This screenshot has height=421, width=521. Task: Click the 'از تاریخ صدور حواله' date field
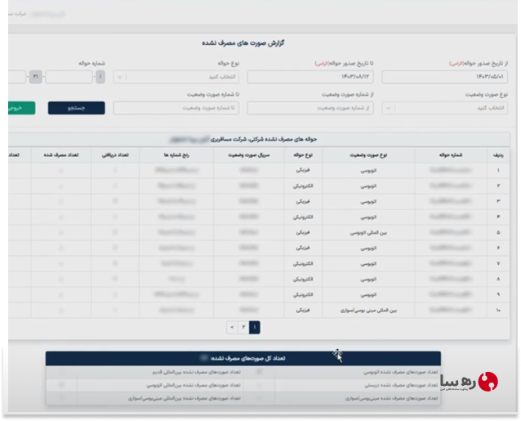point(445,77)
